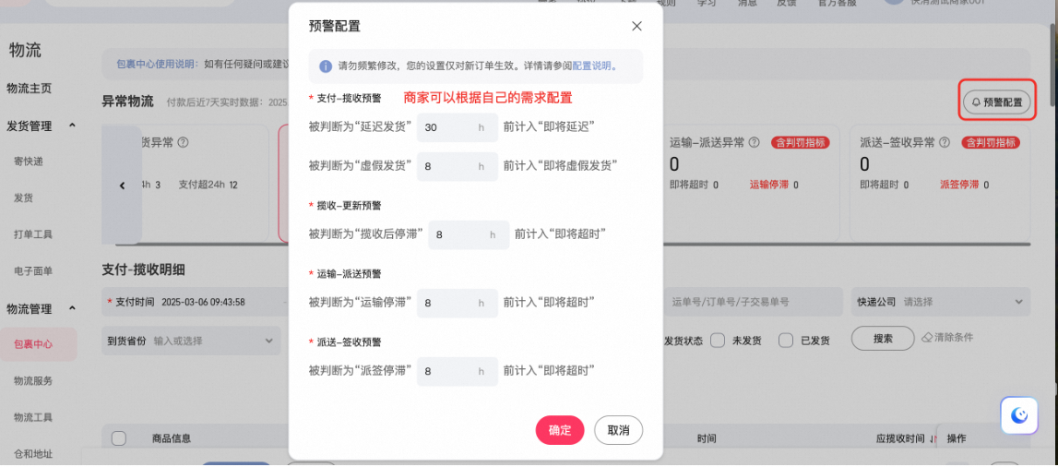The height and width of the screenshot is (467, 1058).
Task: Click the left carousel arrow on cards
Action: [x=122, y=185]
